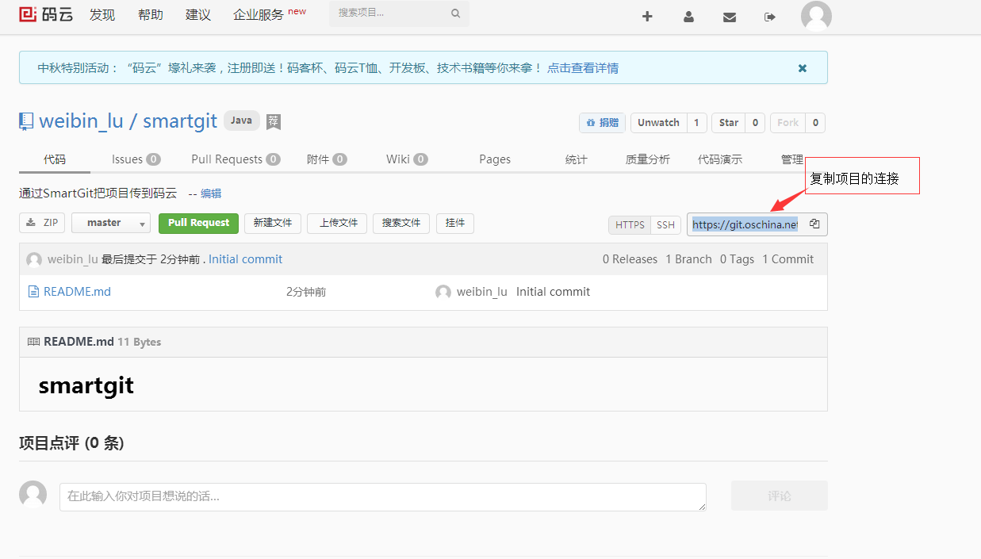981x559 pixels.
Task: Click 0 Releases in stats bar
Action: click(630, 259)
